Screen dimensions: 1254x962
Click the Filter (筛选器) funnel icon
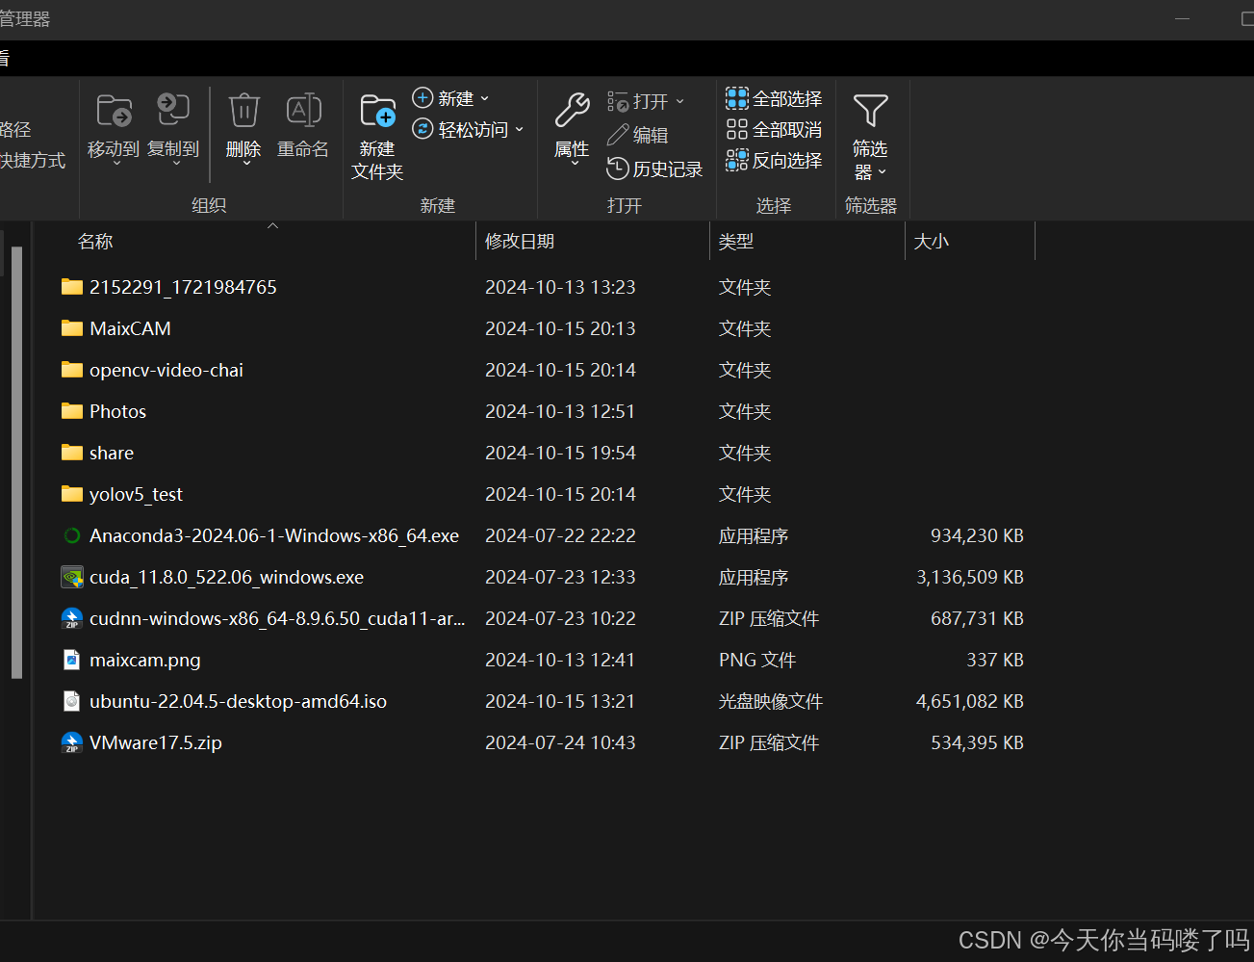pyautogui.click(x=870, y=111)
